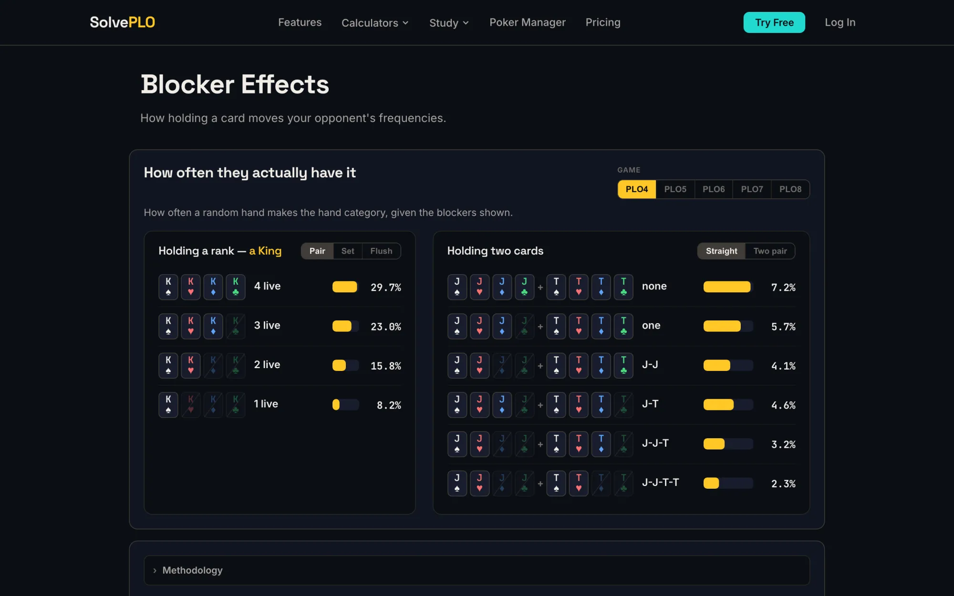Click the King of diamonds card in the 3 live row
The image size is (954, 596).
pos(213,326)
